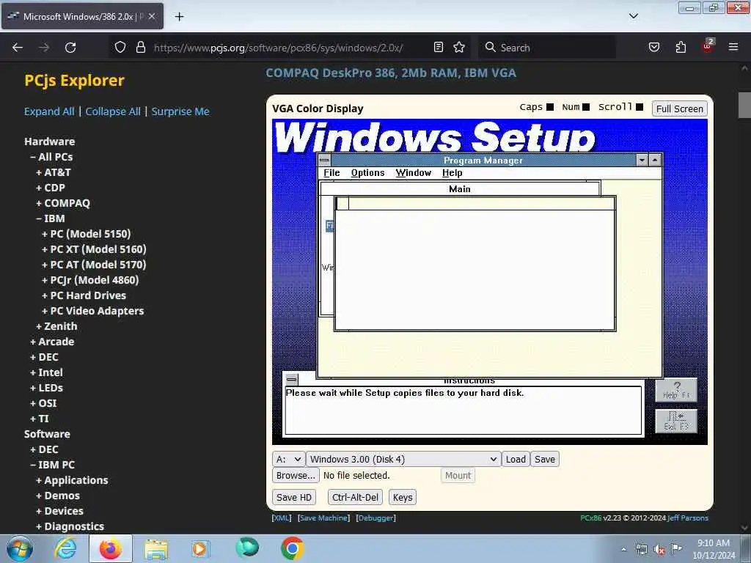Click the Load diskette button
The width and height of the screenshot is (751, 563).
516,459
